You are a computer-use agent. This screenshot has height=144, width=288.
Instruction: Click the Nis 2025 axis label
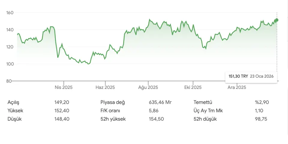64,87
